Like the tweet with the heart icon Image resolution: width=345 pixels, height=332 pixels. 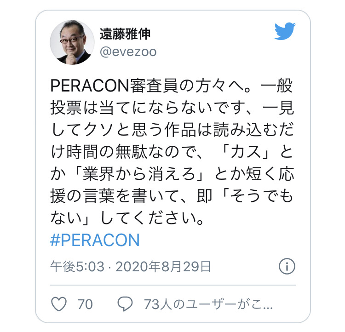tap(59, 304)
